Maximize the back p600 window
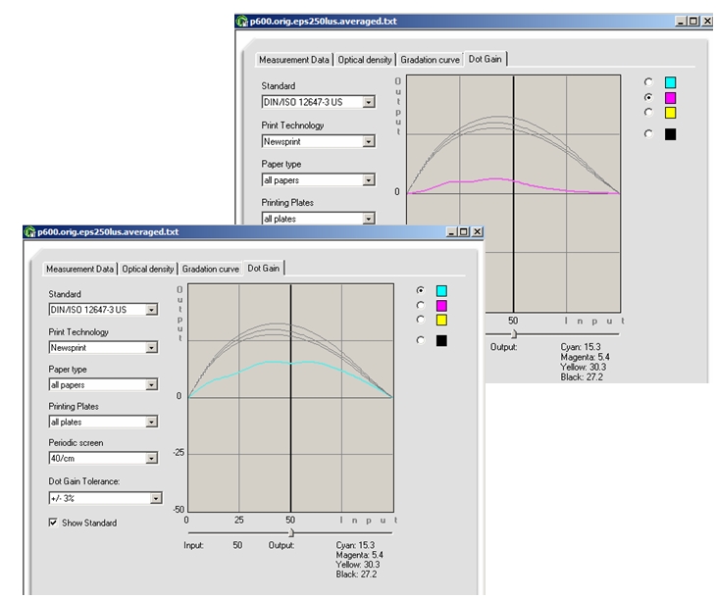The height and width of the screenshot is (599, 716). 693,21
